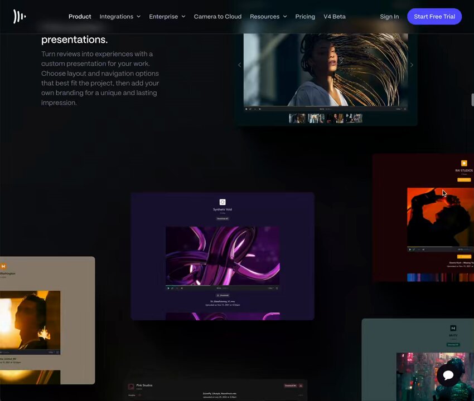Screen dimensions: 474x401
Task: Open the chat bubble widget
Action: point(448,375)
